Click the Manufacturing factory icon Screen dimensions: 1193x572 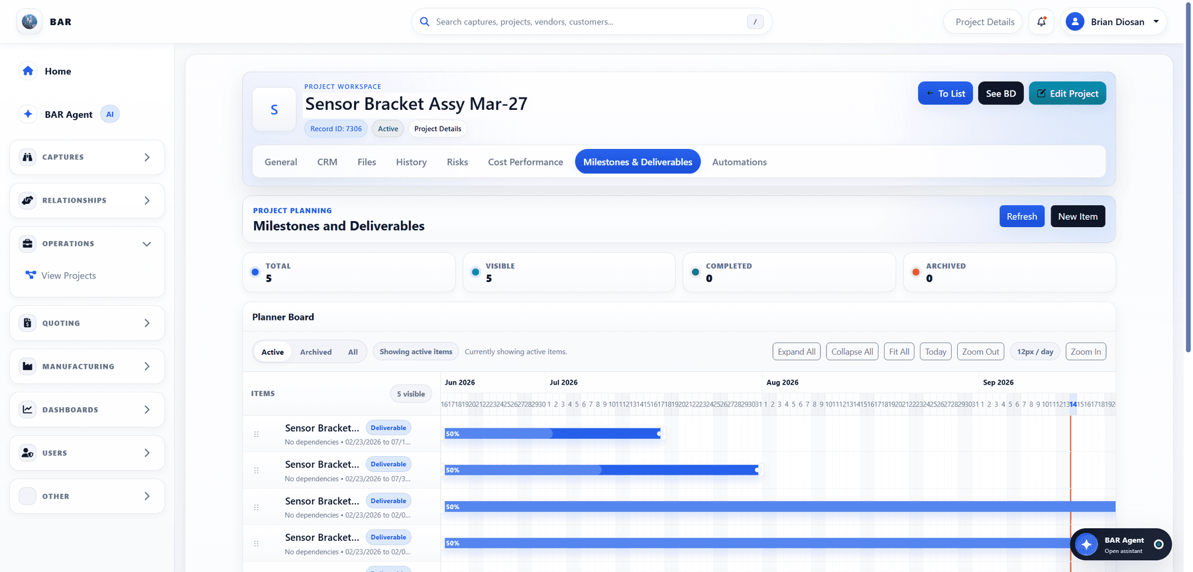point(27,366)
